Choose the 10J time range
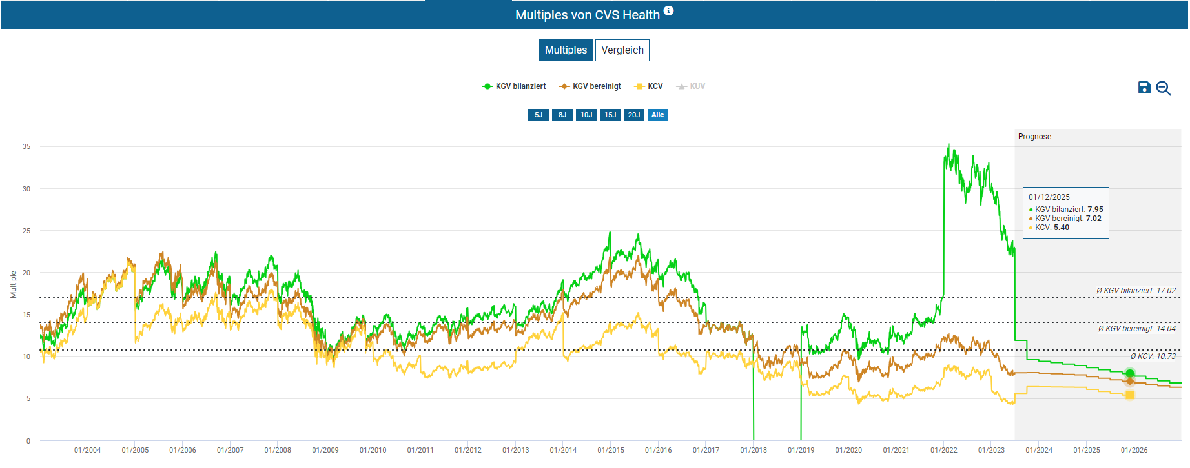This screenshot has width=1190, height=468. (x=586, y=115)
